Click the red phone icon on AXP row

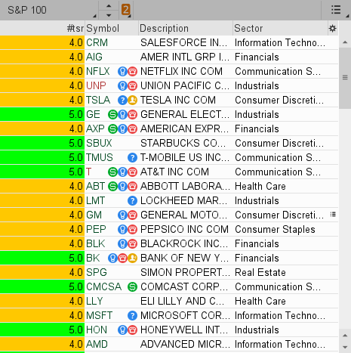(132, 129)
